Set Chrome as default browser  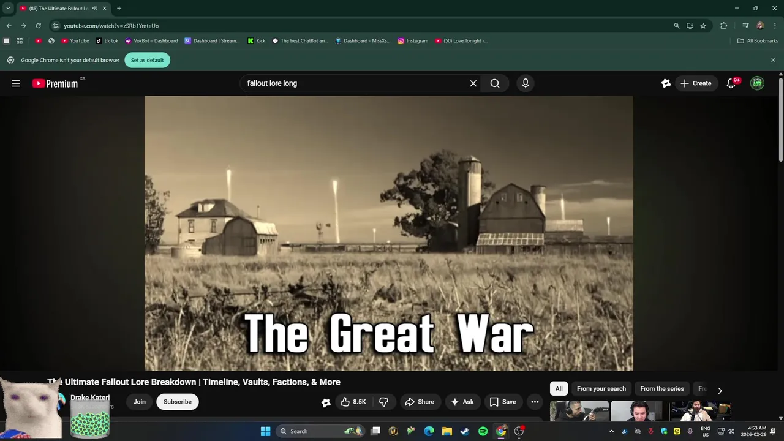(148, 60)
